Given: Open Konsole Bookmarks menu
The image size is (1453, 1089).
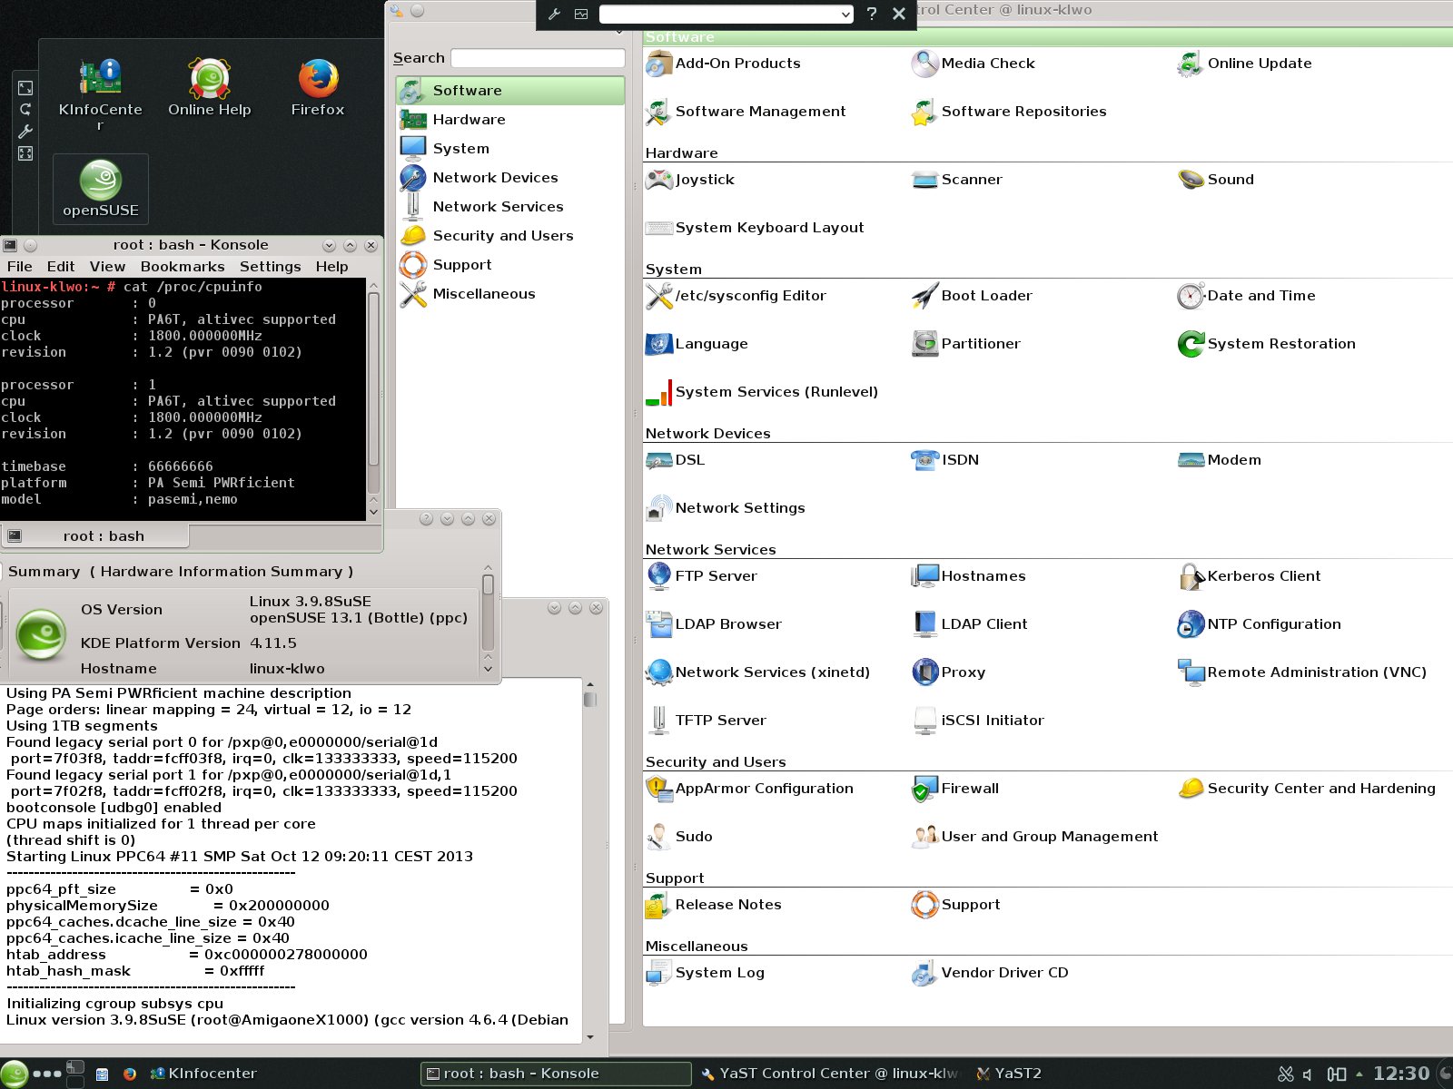Looking at the screenshot, I should (183, 267).
